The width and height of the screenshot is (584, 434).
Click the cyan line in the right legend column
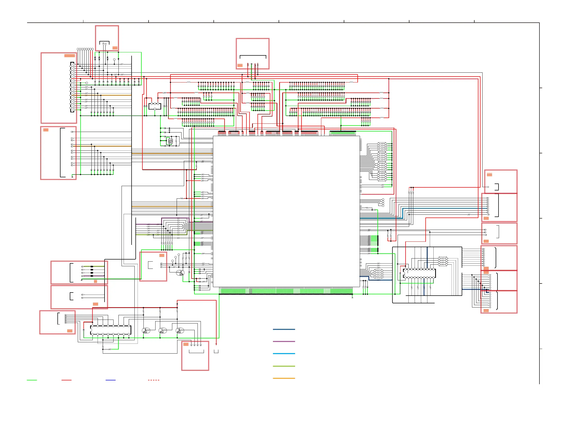click(x=284, y=354)
